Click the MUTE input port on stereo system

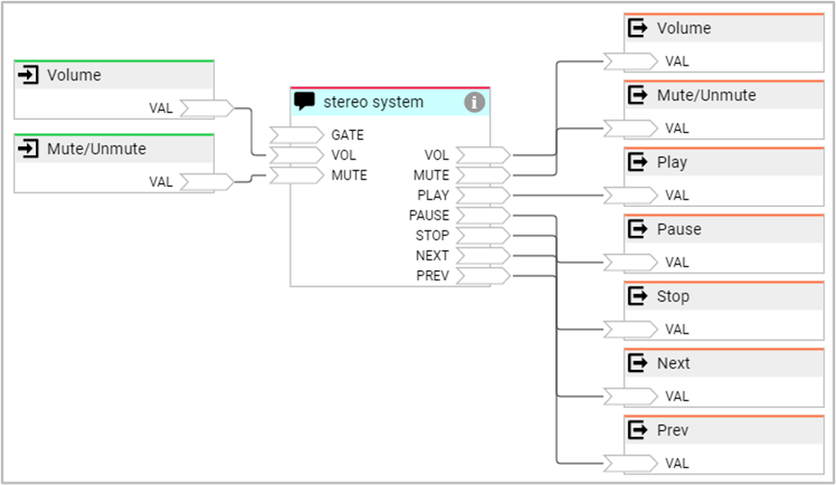(296, 175)
